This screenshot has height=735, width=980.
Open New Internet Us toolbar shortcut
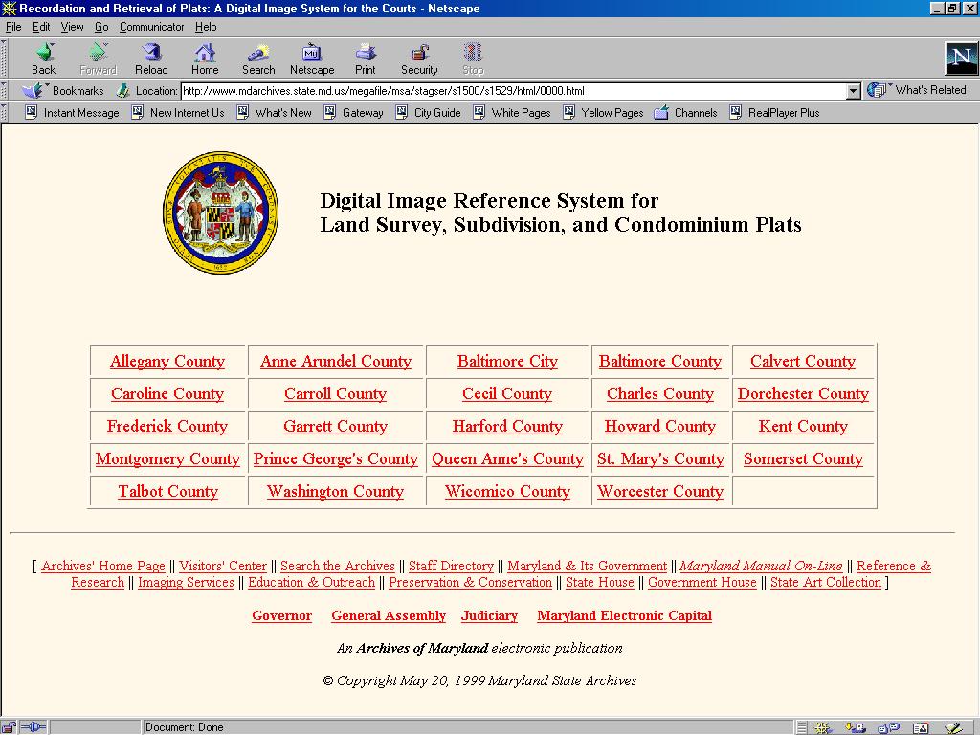coord(178,113)
